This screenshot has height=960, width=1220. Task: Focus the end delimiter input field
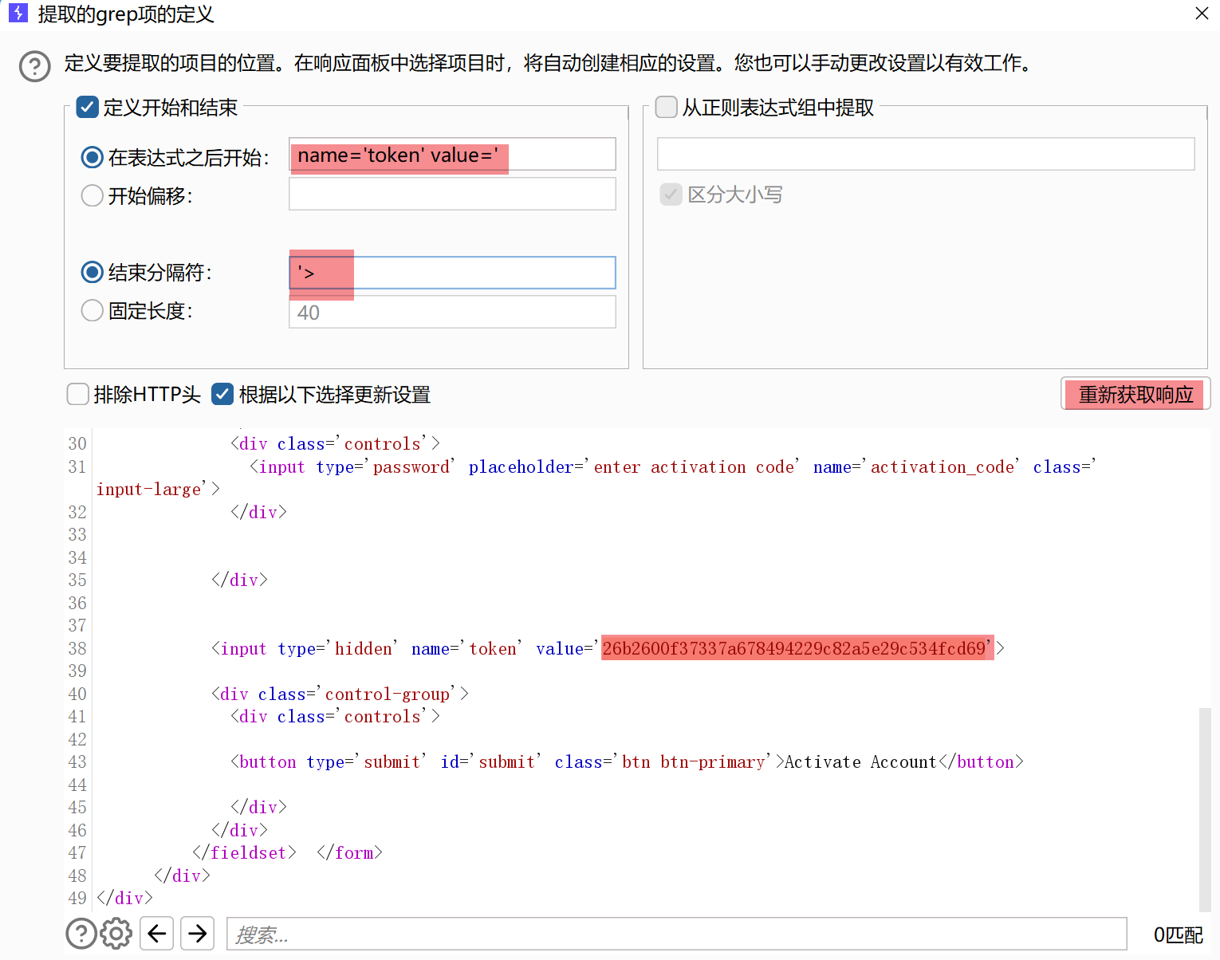(x=452, y=273)
